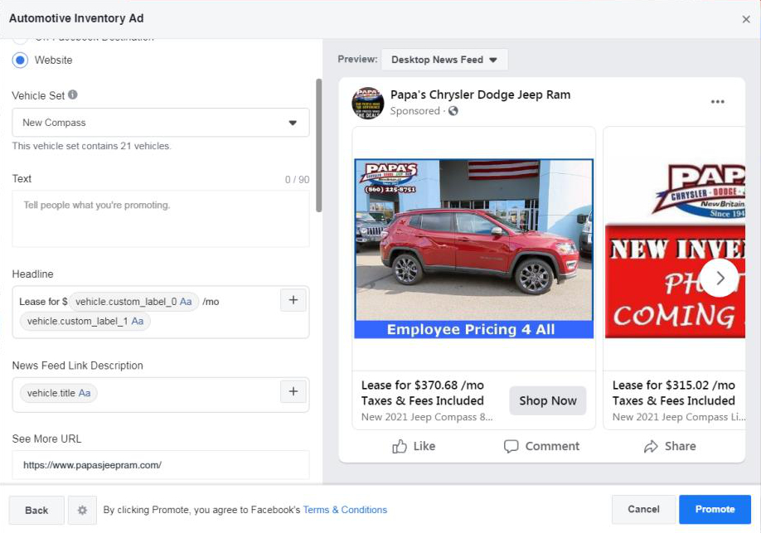Click the left panel scrollbar

coord(319,146)
